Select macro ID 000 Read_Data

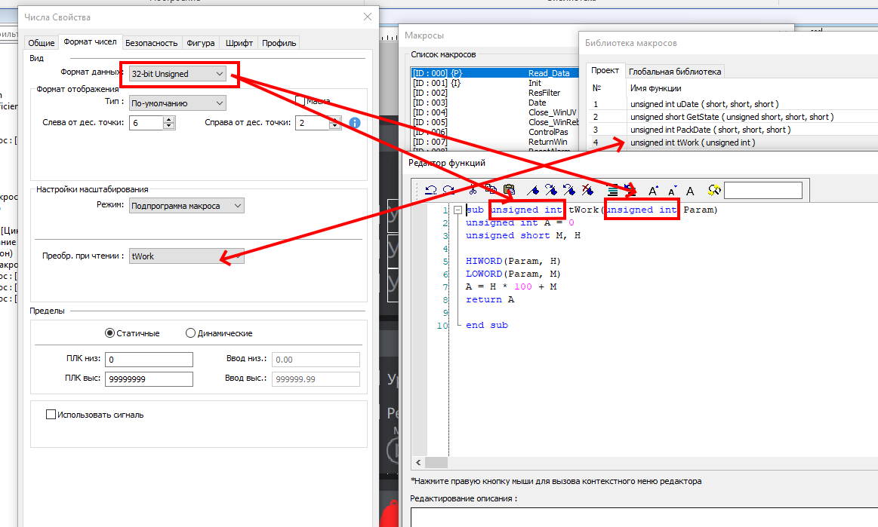pyautogui.click(x=494, y=73)
